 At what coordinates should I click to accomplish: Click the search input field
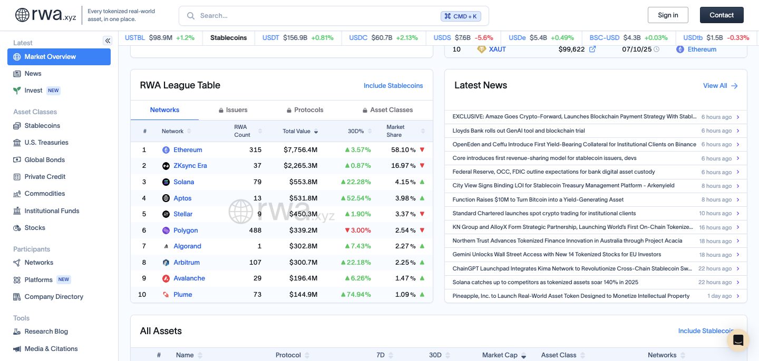(x=334, y=16)
